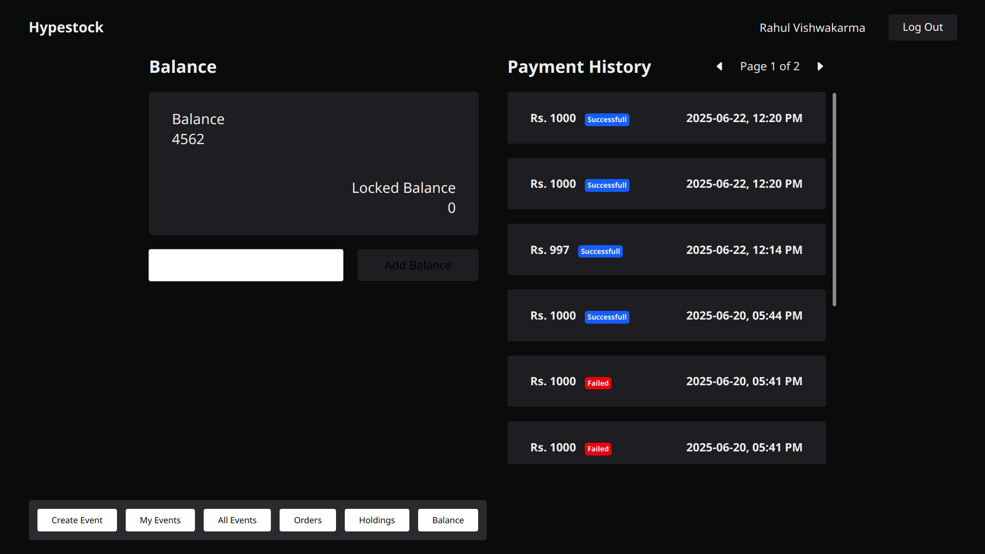The width and height of the screenshot is (985, 554).
Task: Click the Failed badge on the last payment
Action: pos(598,448)
